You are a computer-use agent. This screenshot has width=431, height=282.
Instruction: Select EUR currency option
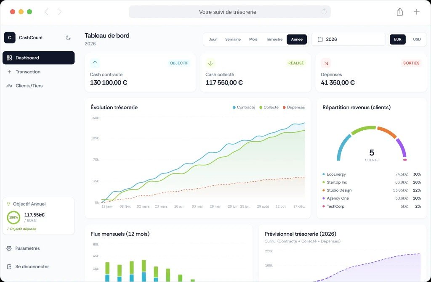click(x=397, y=40)
